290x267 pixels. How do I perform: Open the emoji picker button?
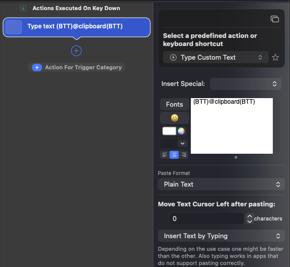click(175, 118)
